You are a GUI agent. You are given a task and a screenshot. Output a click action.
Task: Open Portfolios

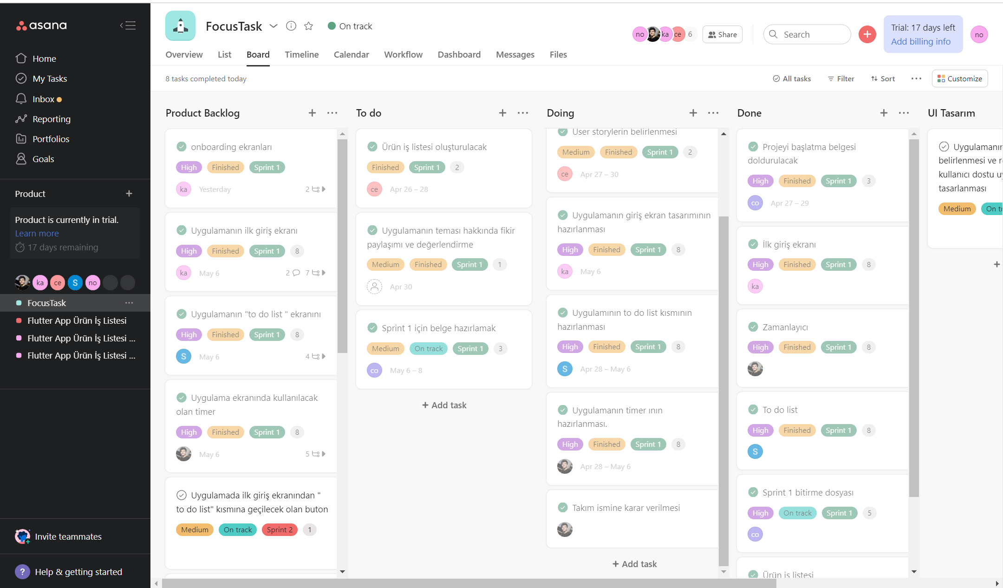(51, 138)
